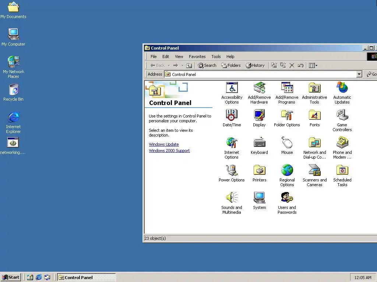
Task: Open the View menu
Action: pyautogui.click(x=179, y=57)
